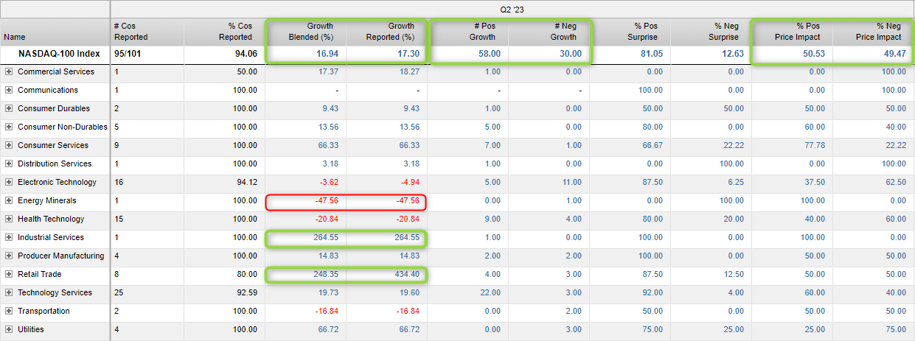Click Commercial Services blended growth 17.37
This screenshot has width=915, height=341.
(328, 72)
